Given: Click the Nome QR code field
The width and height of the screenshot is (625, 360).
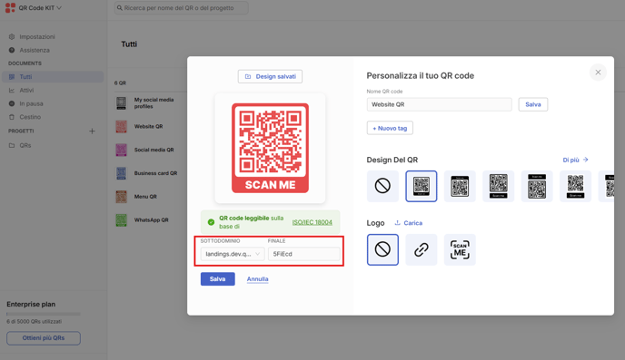Looking at the screenshot, I should click(x=440, y=104).
